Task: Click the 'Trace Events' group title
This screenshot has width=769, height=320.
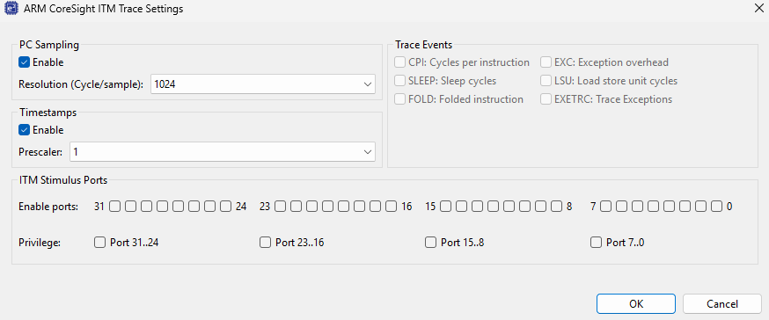Action: [424, 45]
